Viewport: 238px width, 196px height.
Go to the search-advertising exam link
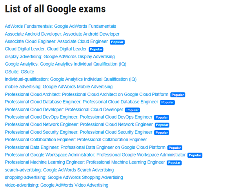[59, 170]
